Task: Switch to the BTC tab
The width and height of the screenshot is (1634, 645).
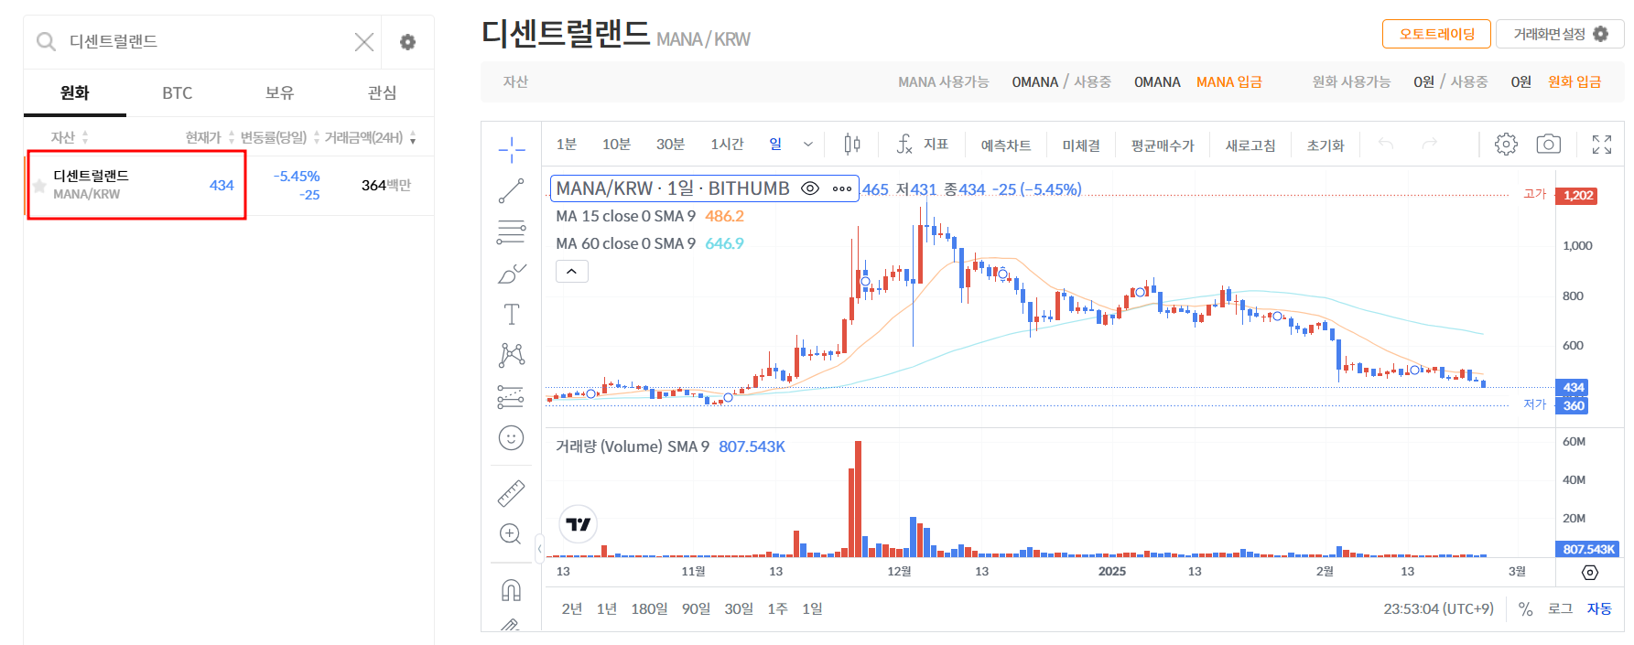Action: click(x=178, y=93)
